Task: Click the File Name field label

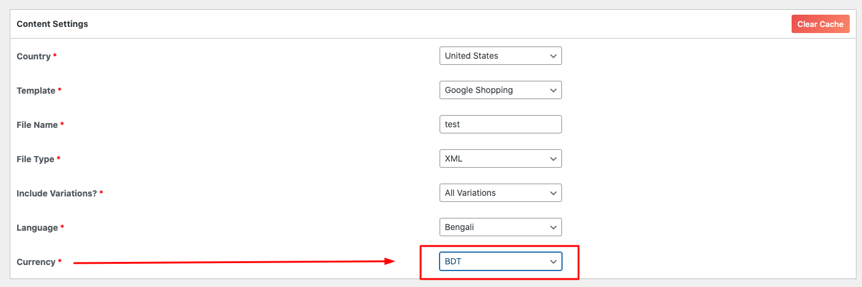Action: click(x=37, y=125)
